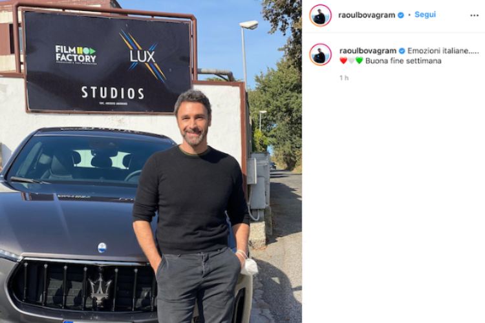Image resolution: width=485 pixels, height=323 pixels.
Task: Select the raoulbovagram username in the caption
Action: tap(368, 50)
